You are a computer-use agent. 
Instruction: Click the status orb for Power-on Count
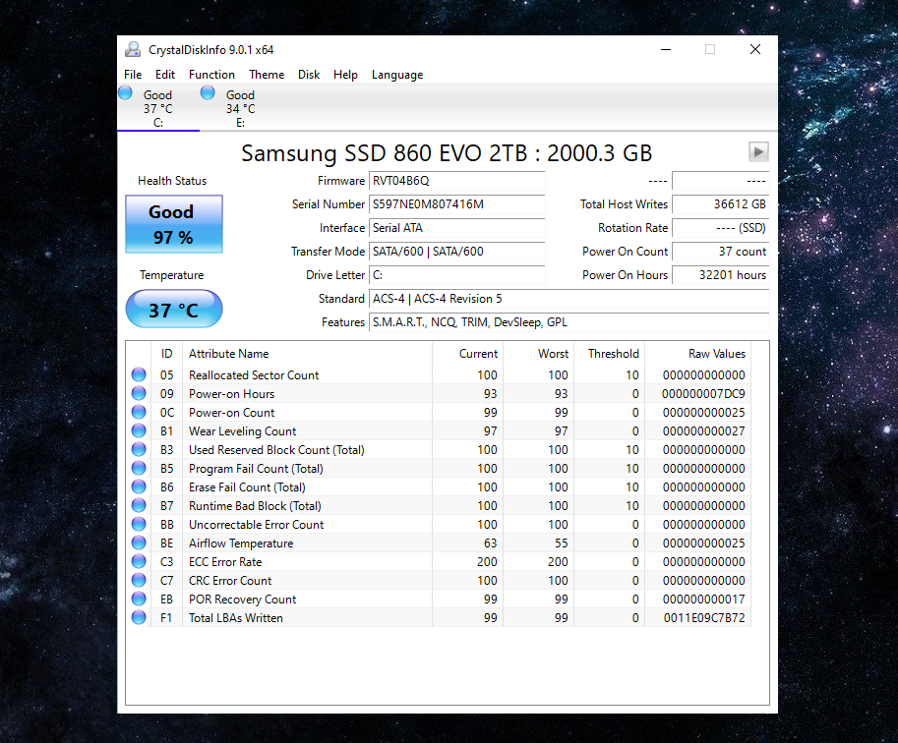[x=139, y=412]
